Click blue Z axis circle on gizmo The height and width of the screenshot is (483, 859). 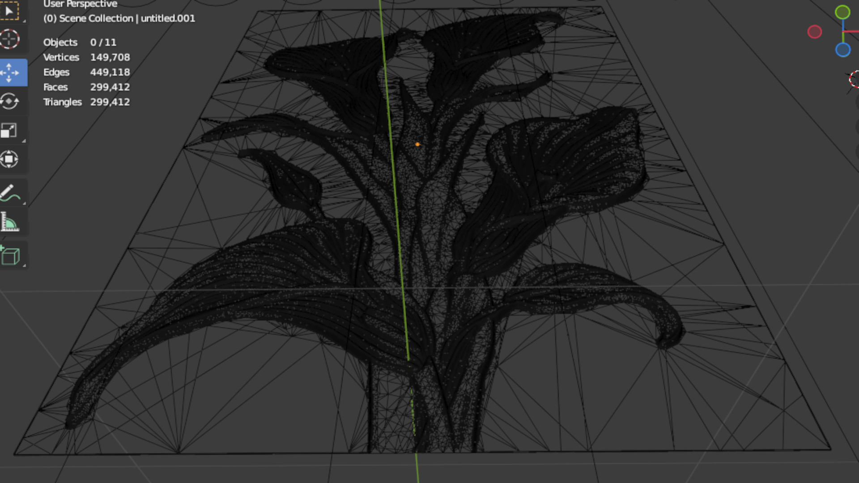(x=843, y=50)
